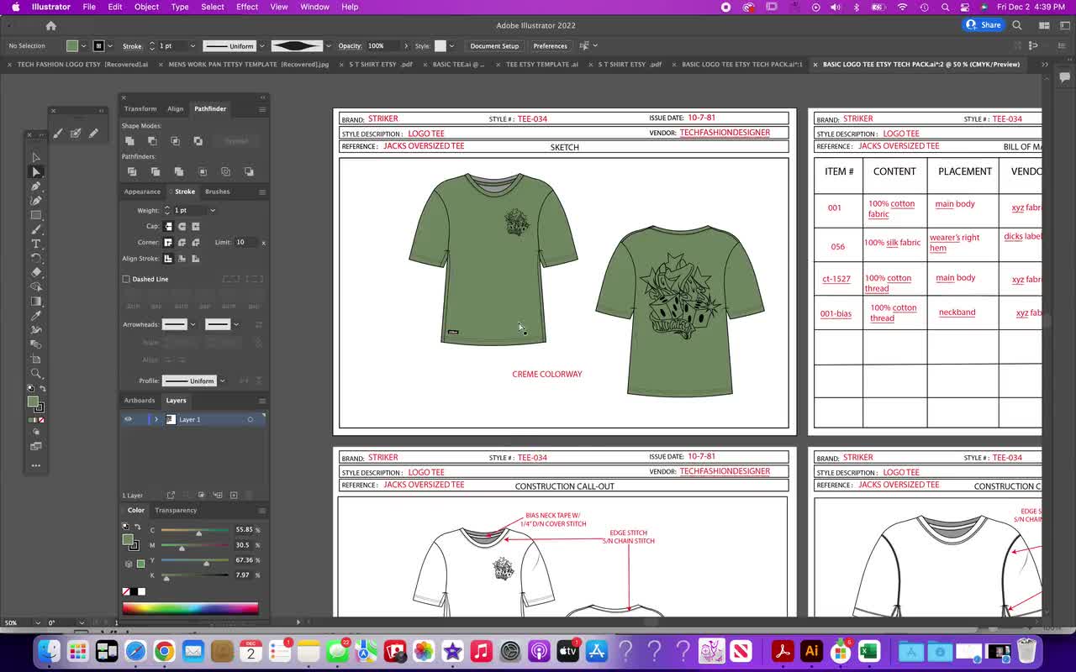Click the Unite shape mode icon
The height and width of the screenshot is (672, 1076).
coord(129,141)
